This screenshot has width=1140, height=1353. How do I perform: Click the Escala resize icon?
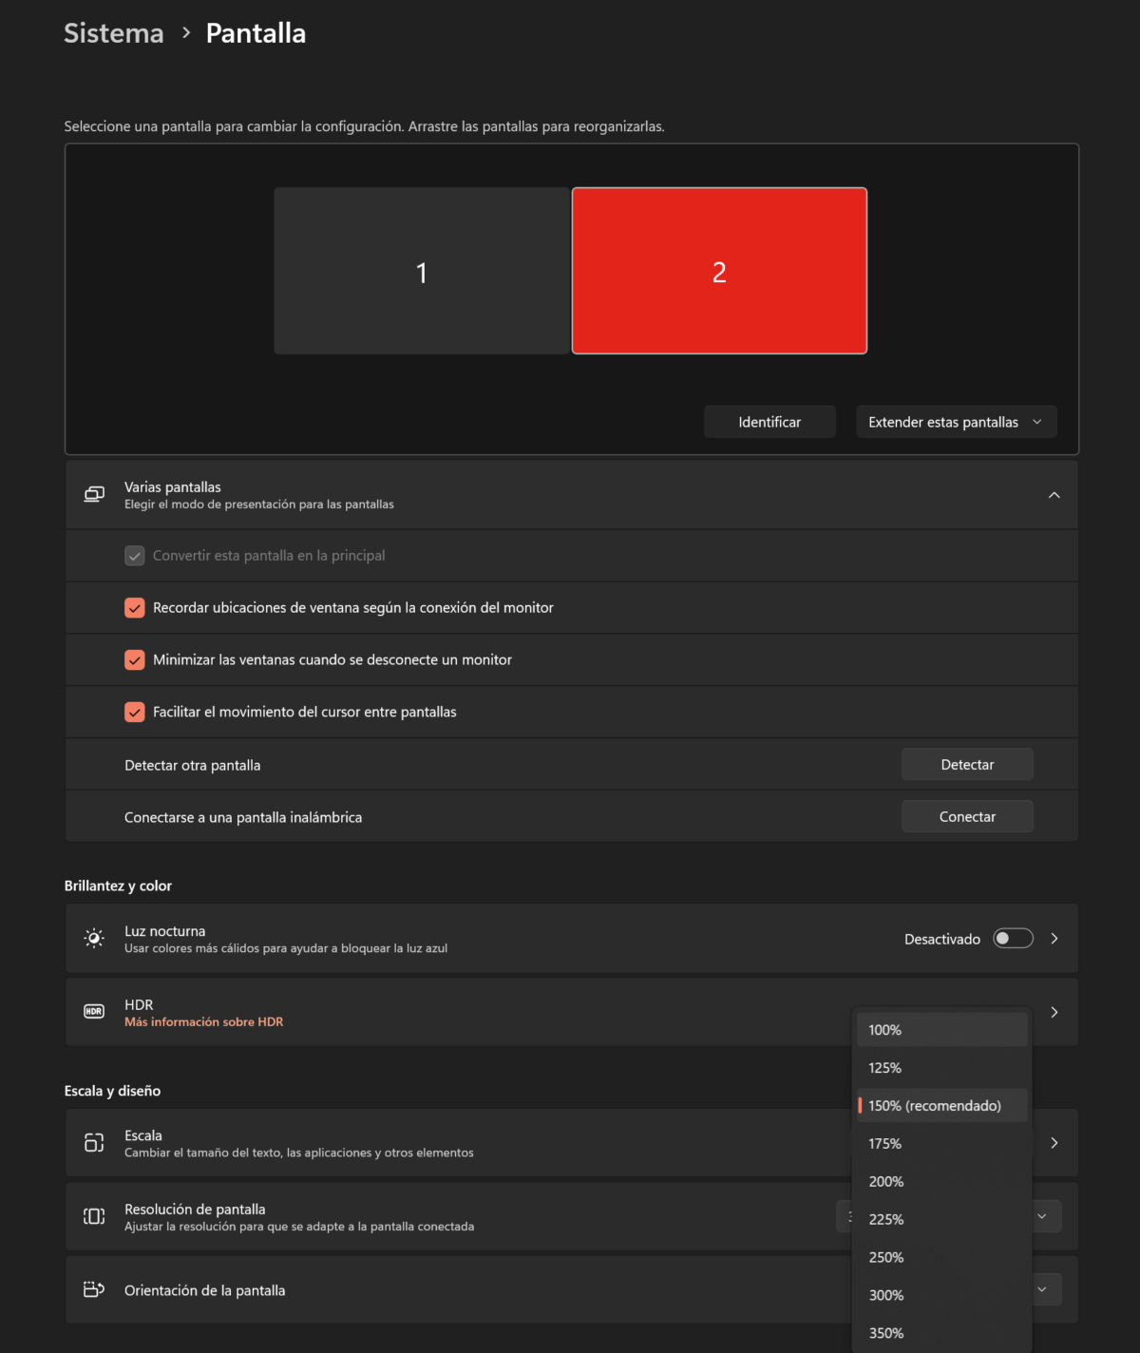tap(94, 1142)
